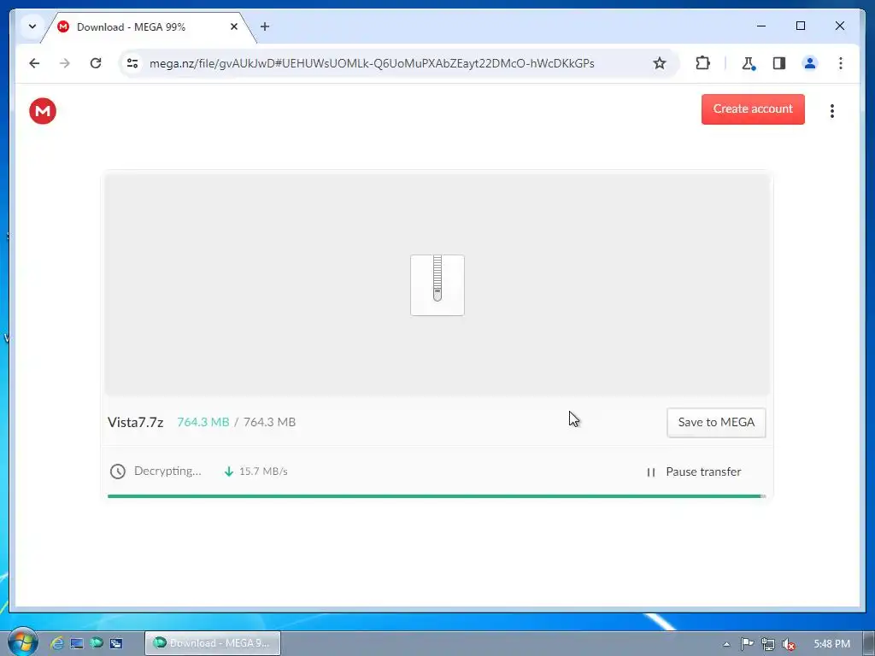Close the Download - MEGA tab
The image size is (875, 656).
point(234,26)
